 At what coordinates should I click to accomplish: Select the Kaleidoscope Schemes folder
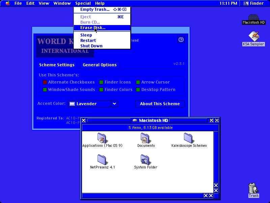(x=188, y=138)
